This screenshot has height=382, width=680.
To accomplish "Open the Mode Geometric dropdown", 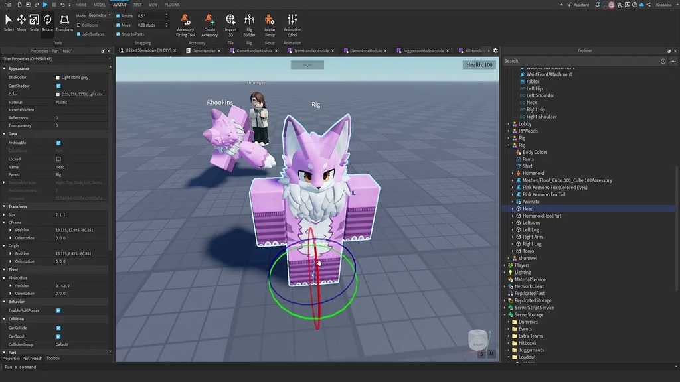I will click(100, 15).
